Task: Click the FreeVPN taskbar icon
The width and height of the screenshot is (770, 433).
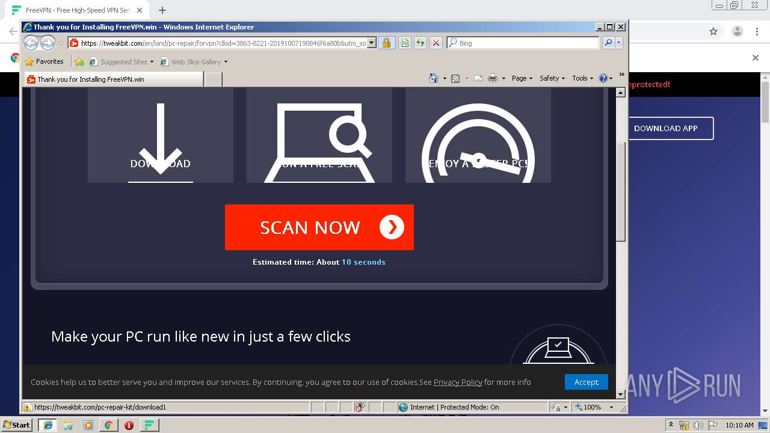Action: 149,425
